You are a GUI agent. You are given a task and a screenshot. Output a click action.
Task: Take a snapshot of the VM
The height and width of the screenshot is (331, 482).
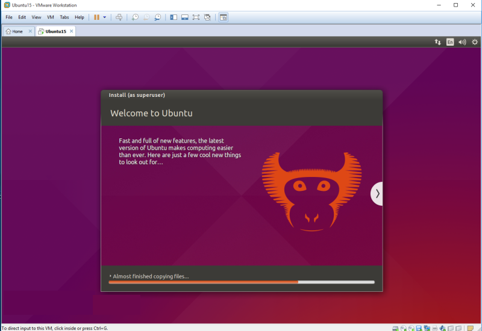(x=135, y=17)
